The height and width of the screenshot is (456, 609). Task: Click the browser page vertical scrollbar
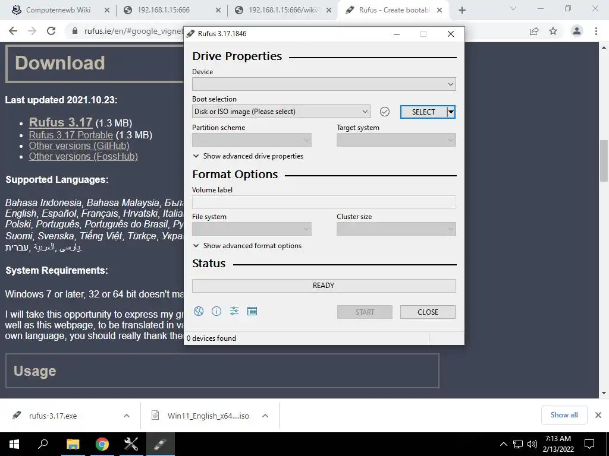[604, 161]
